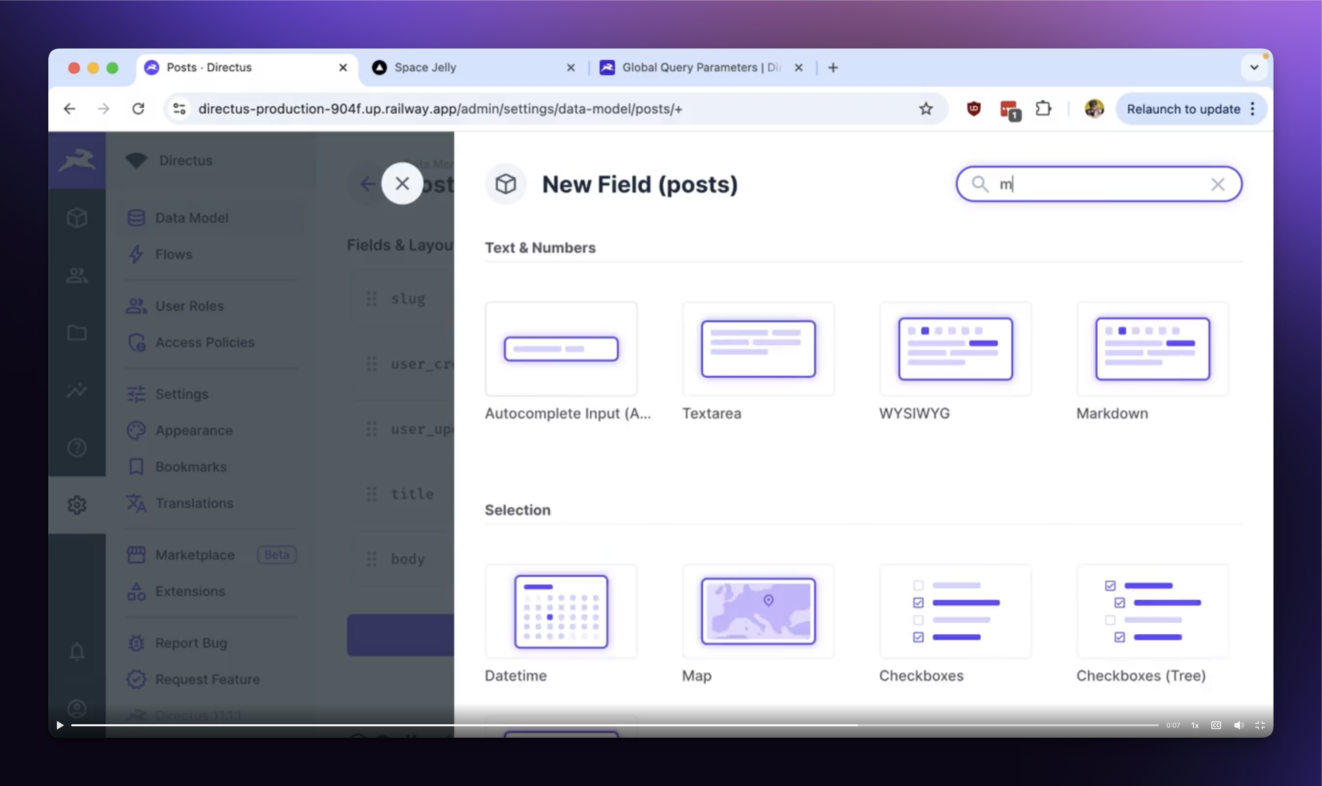The height and width of the screenshot is (786, 1322).
Task: Click the Directus rabbit logo
Action: (77, 160)
